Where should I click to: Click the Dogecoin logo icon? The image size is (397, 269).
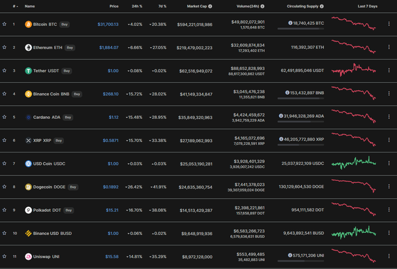pyautogui.click(x=29, y=187)
